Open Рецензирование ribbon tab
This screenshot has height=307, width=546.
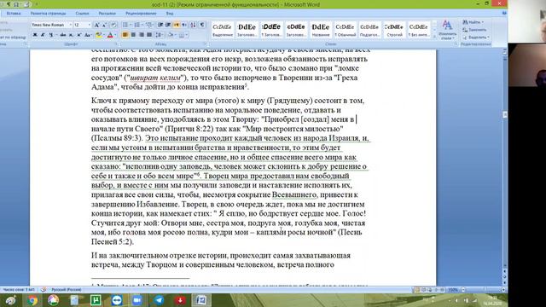click(x=141, y=14)
